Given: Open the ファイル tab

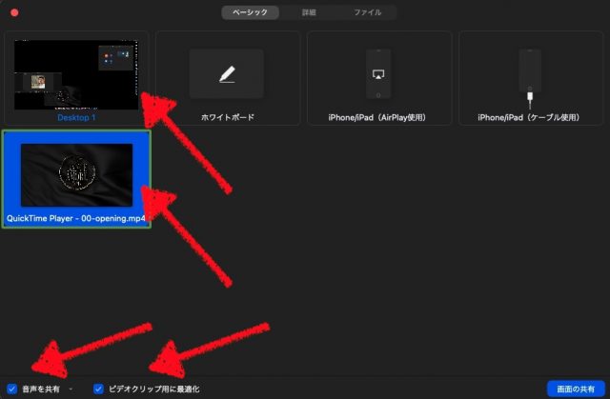Looking at the screenshot, I should pyautogui.click(x=367, y=12).
